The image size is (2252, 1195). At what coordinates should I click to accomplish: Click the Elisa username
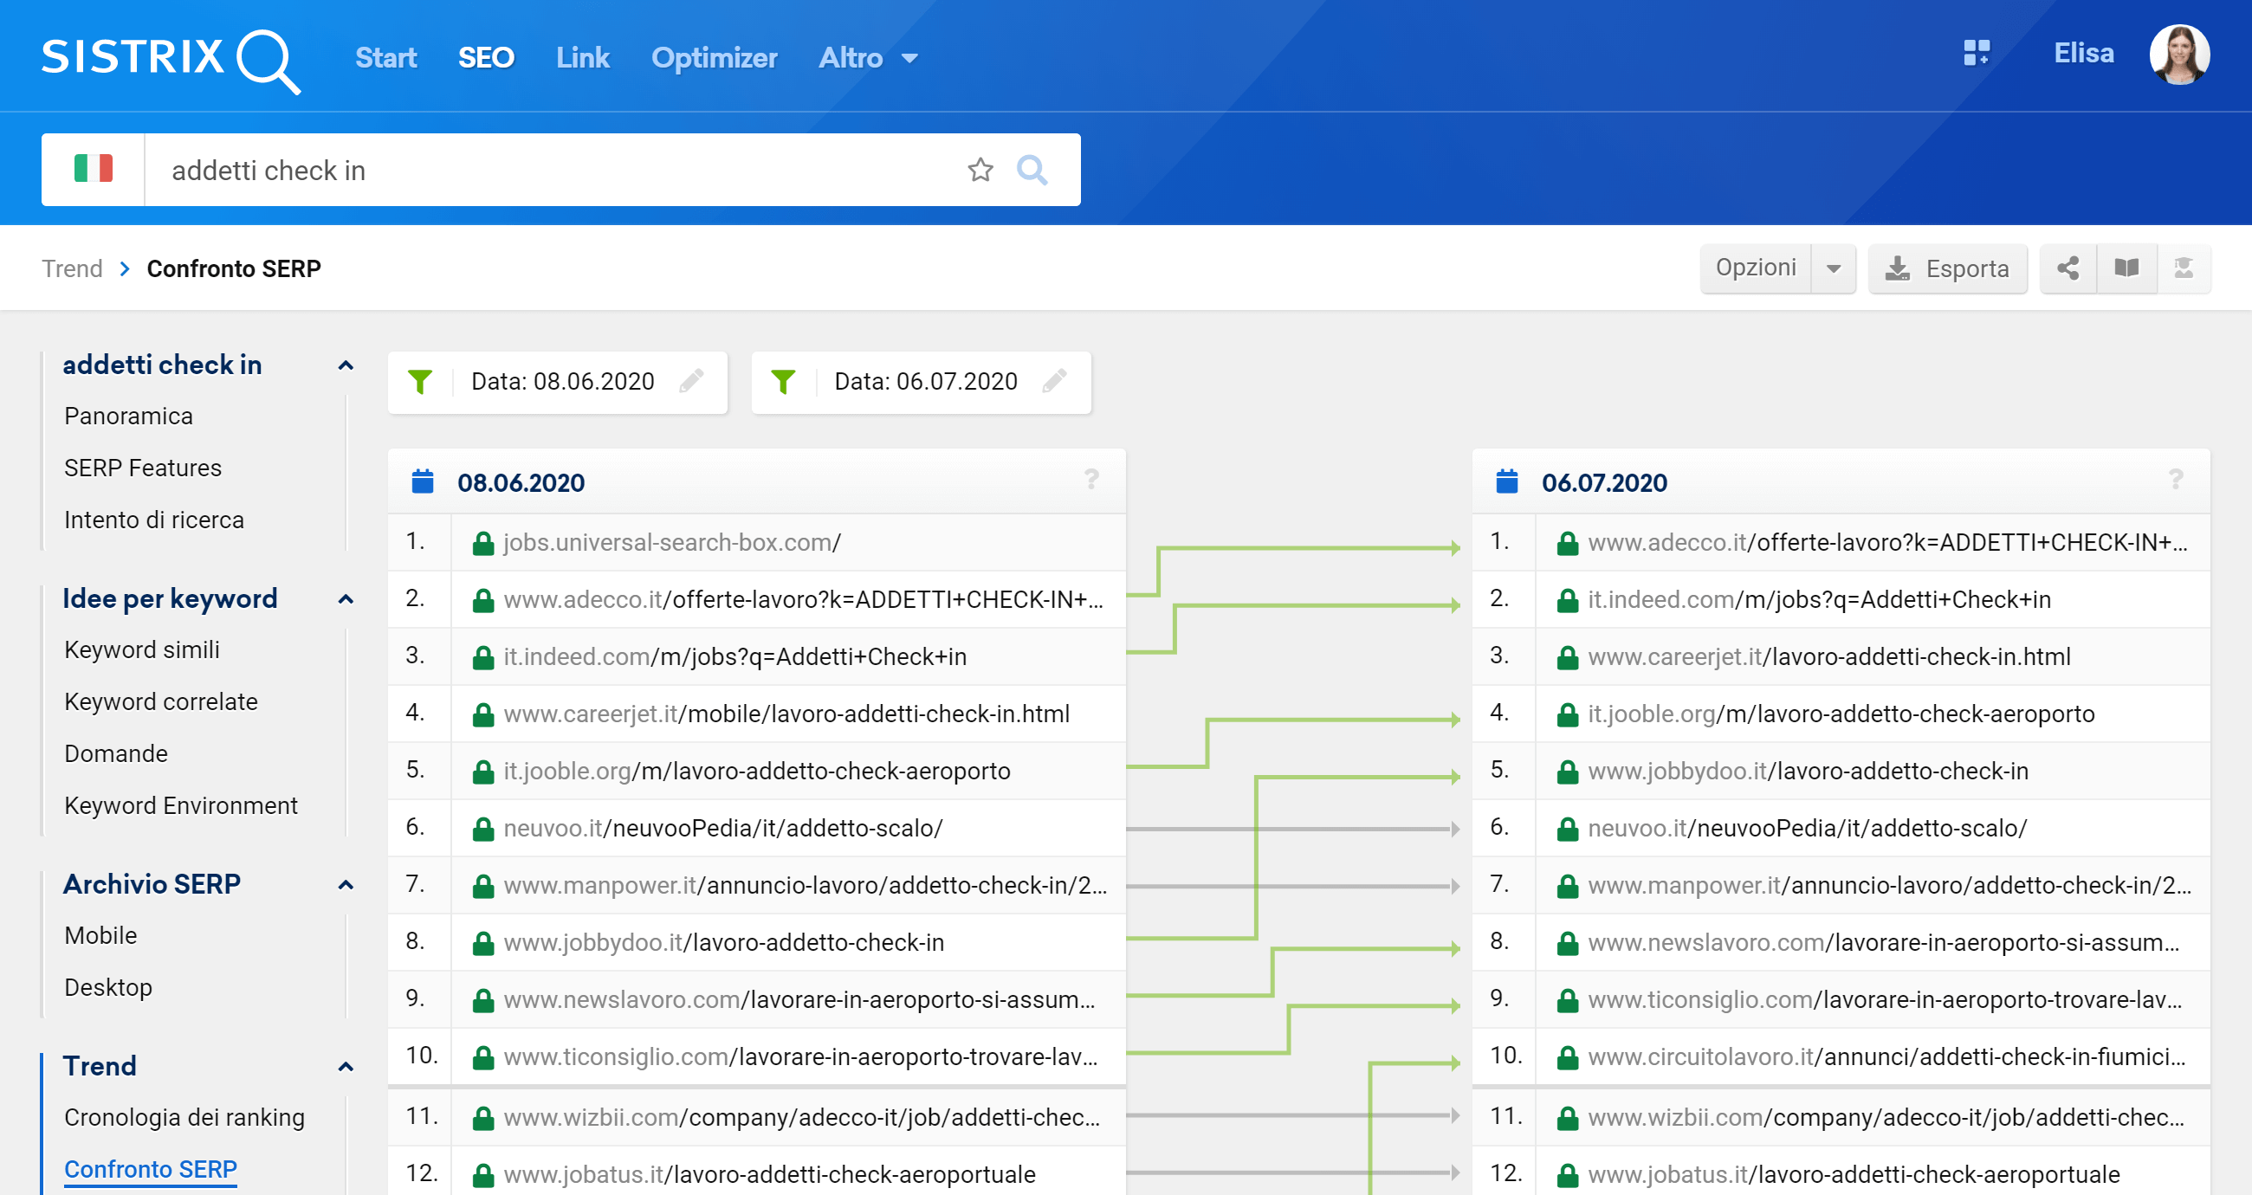tap(2083, 54)
